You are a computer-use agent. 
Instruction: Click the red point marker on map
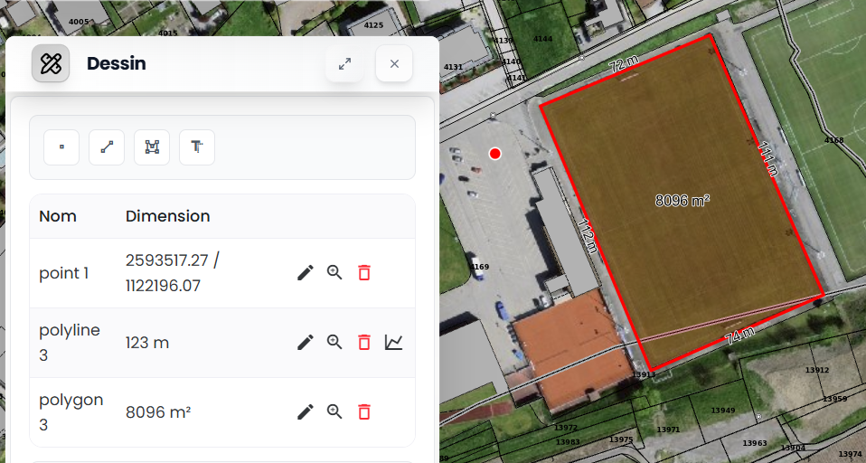coord(494,154)
